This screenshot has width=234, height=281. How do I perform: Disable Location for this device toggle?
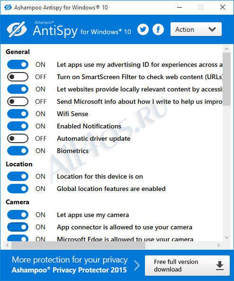(18, 176)
